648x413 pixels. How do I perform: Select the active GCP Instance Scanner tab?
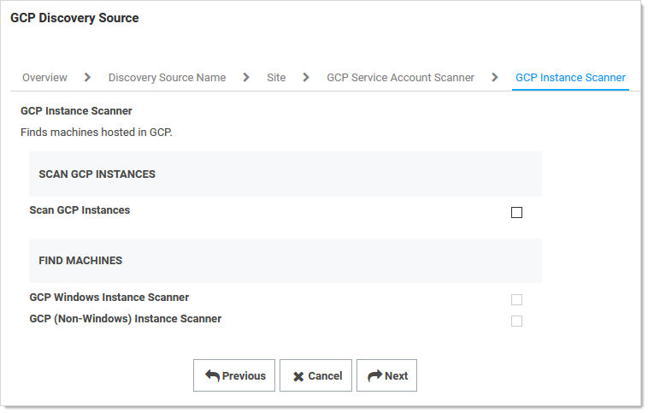[570, 78]
